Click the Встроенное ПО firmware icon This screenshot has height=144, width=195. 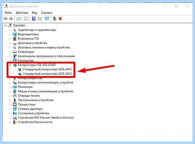click(x=15, y=39)
